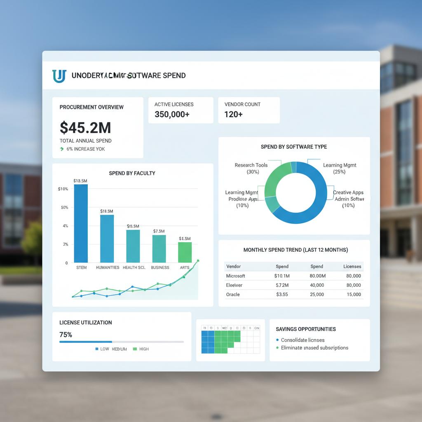
Task: Click the Consolidate licenses savings link
Action: click(302, 340)
